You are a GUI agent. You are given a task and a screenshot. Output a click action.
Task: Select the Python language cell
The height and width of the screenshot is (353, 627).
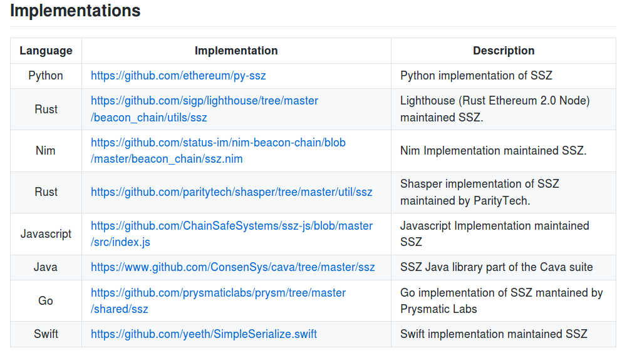pyautogui.click(x=46, y=76)
